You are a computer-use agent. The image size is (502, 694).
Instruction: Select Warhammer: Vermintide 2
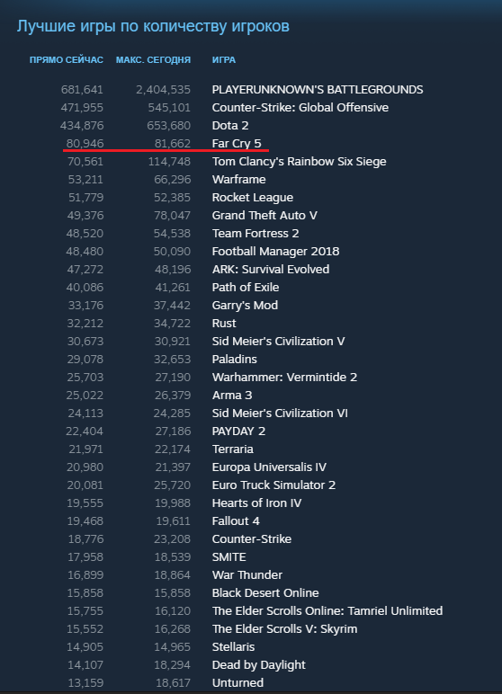tap(284, 377)
